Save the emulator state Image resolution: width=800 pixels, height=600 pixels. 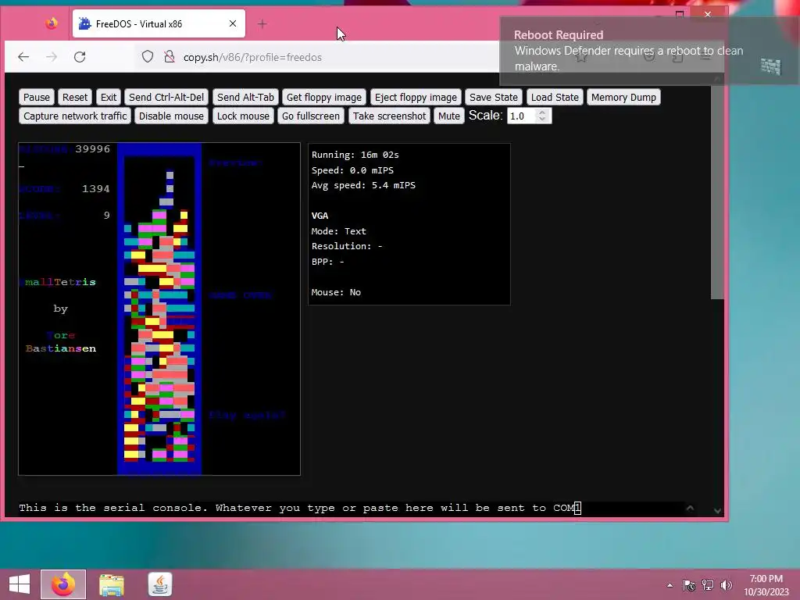point(494,97)
